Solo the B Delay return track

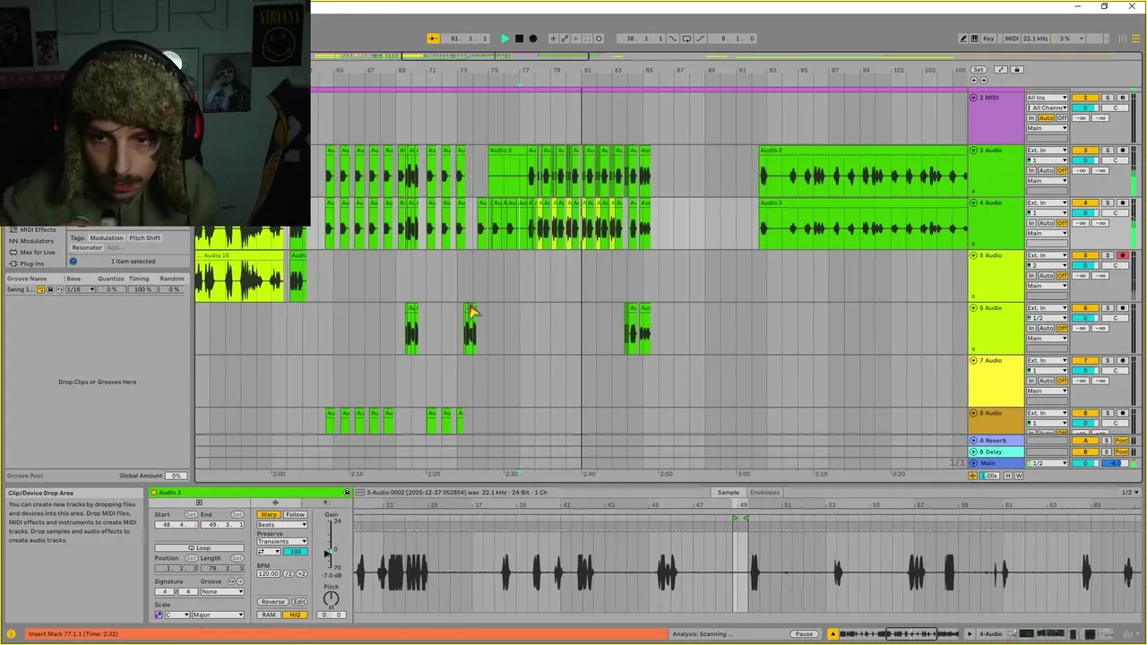coord(1108,451)
